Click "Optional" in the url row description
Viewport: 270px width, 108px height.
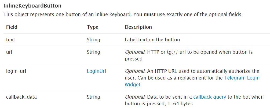tap(135, 52)
